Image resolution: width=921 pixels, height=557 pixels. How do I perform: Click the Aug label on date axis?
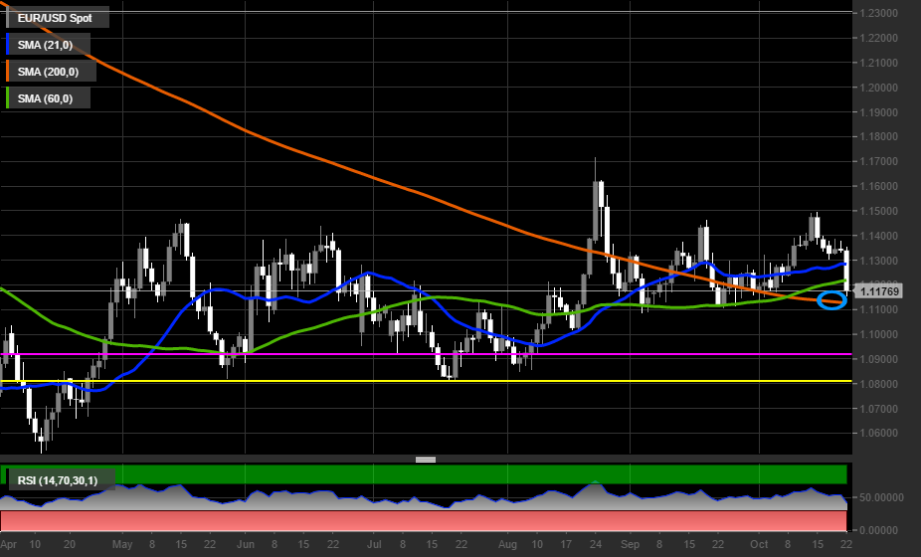pos(504,545)
